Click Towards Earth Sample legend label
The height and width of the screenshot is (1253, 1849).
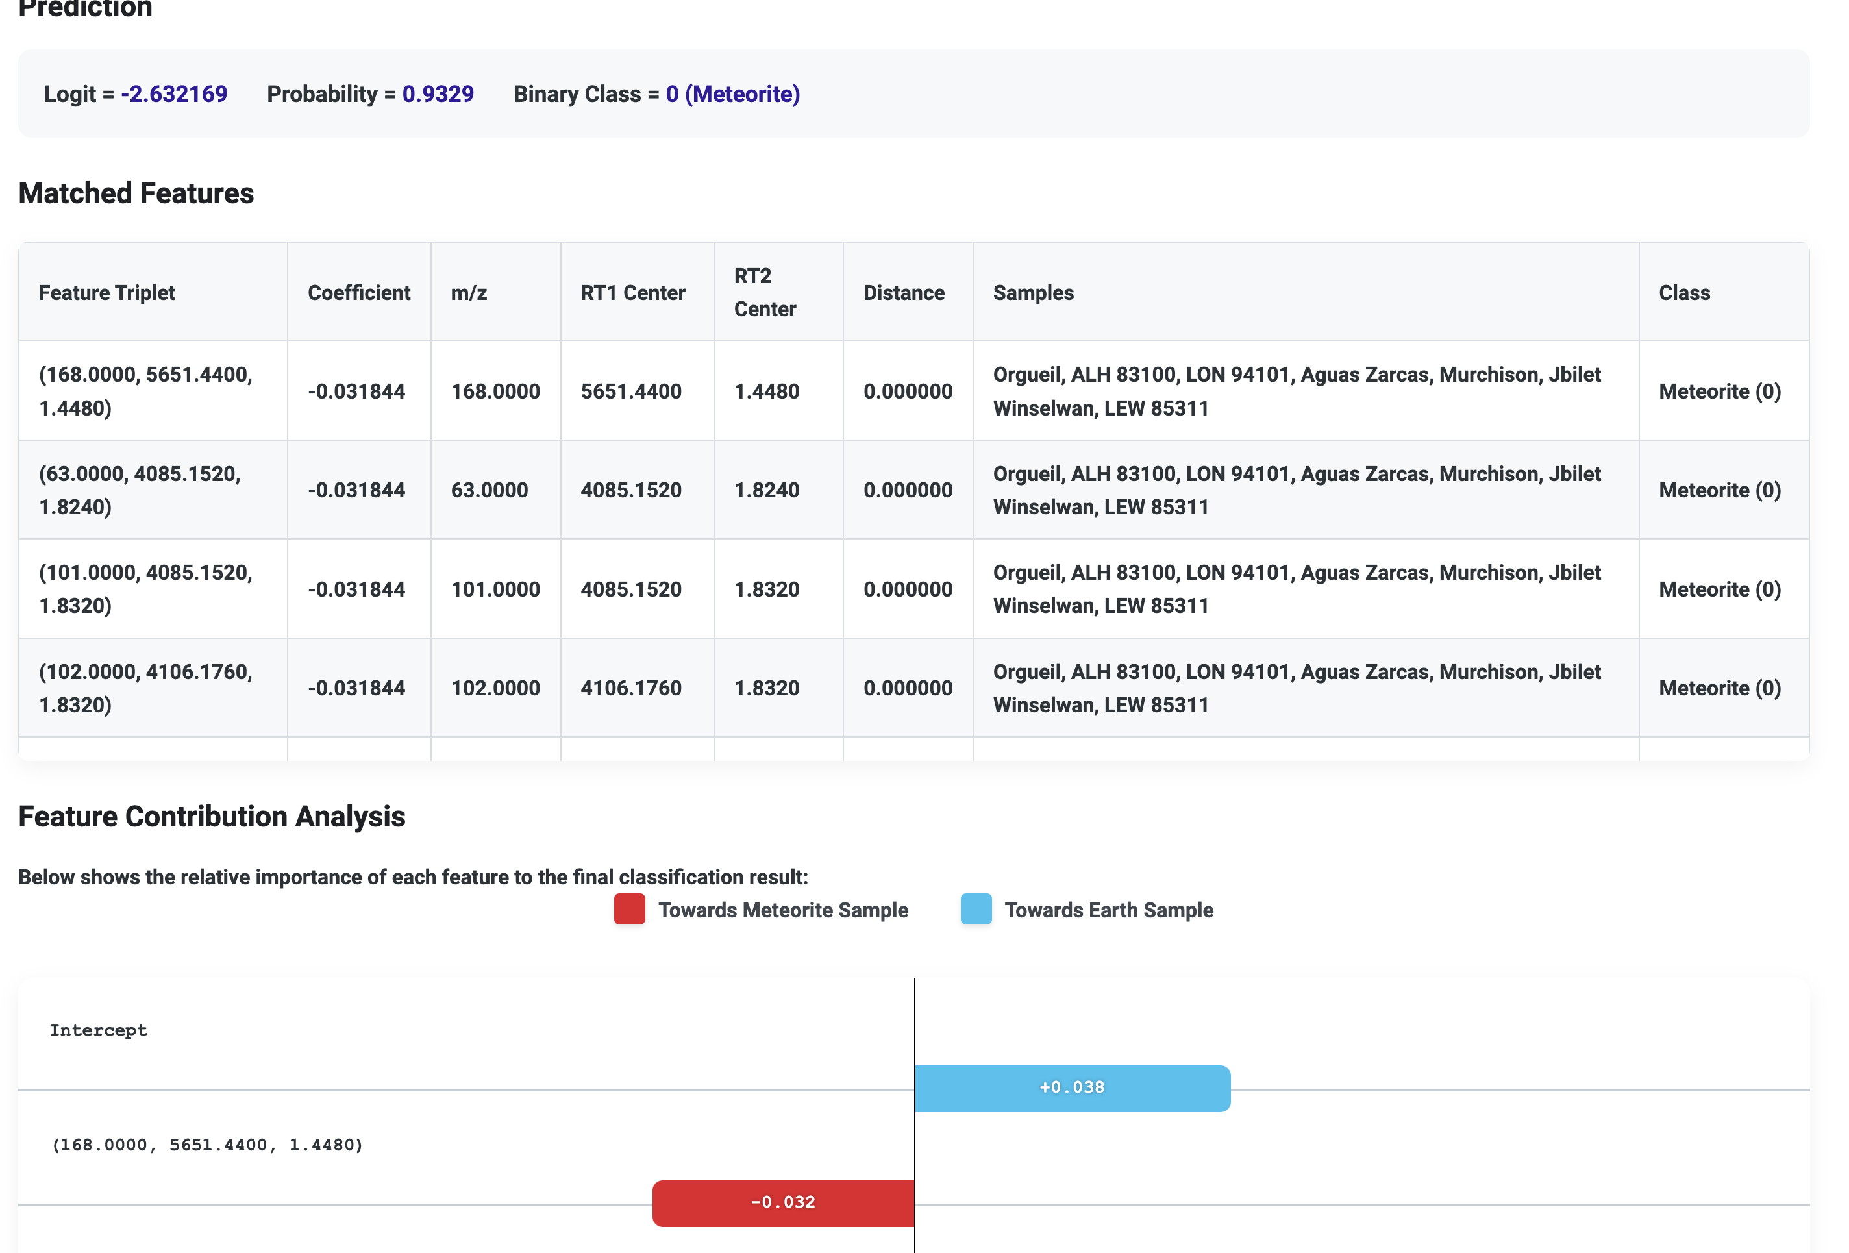click(x=1108, y=910)
